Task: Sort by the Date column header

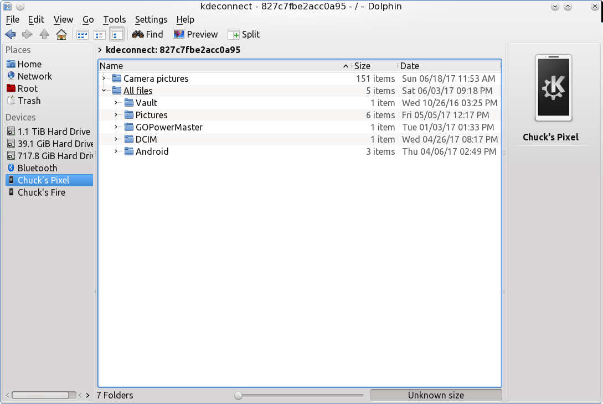Action: click(x=449, y=66)
